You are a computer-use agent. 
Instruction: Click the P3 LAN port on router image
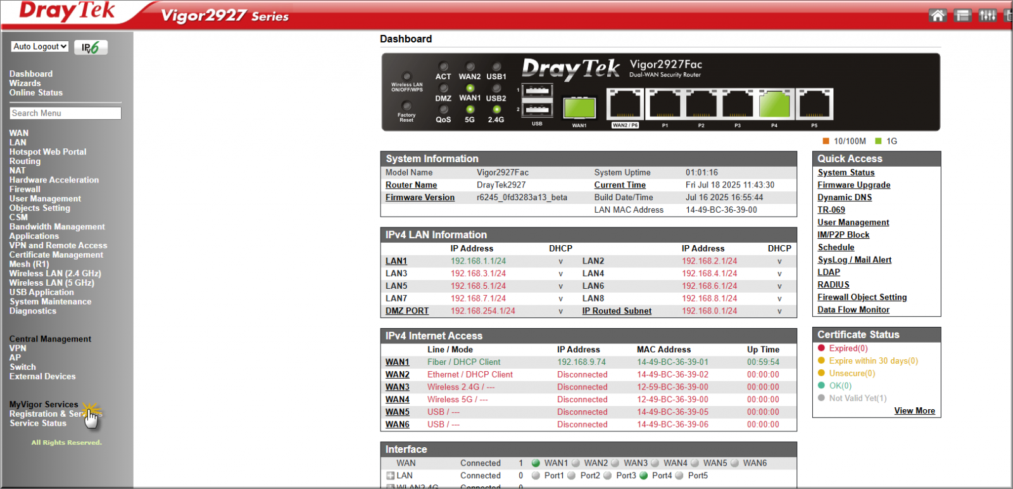pyautogui.click(x=738, y=105)
